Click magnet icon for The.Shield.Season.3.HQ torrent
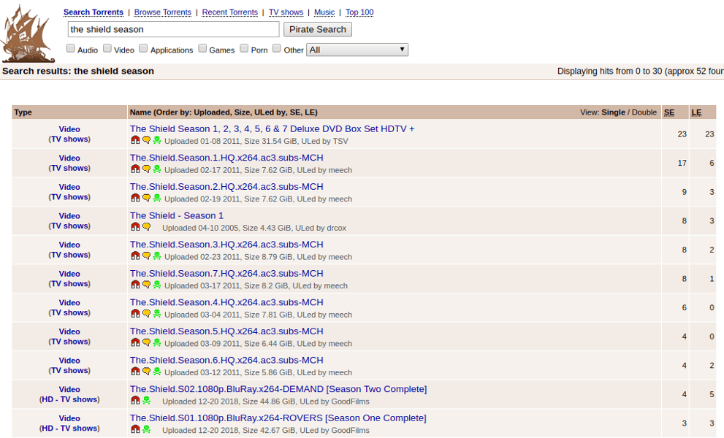The width and height of the screenshot is (724, 438). pos(135,255)
